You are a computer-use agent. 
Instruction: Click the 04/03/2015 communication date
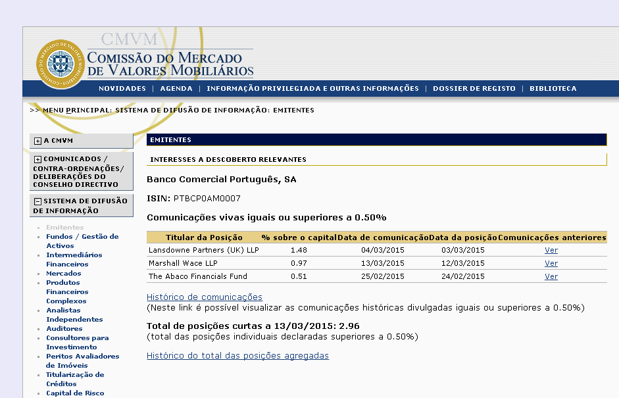click(383, 250)
